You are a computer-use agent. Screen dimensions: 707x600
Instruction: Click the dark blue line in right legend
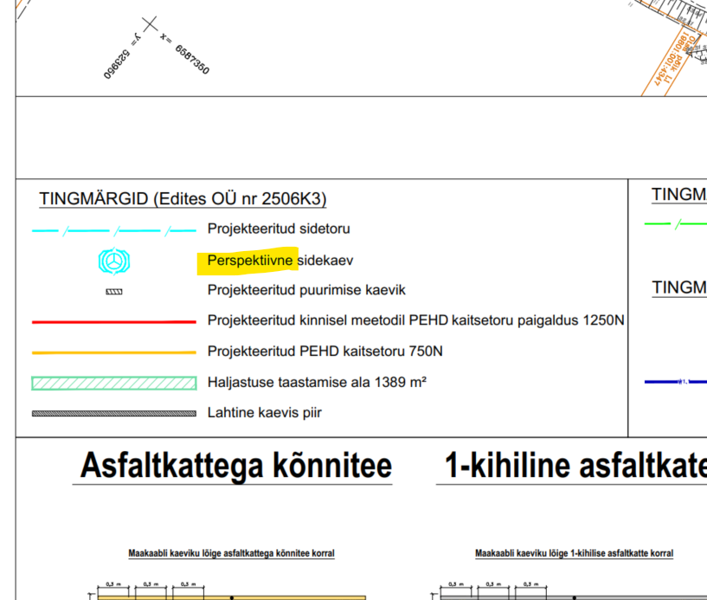[676, 382]
